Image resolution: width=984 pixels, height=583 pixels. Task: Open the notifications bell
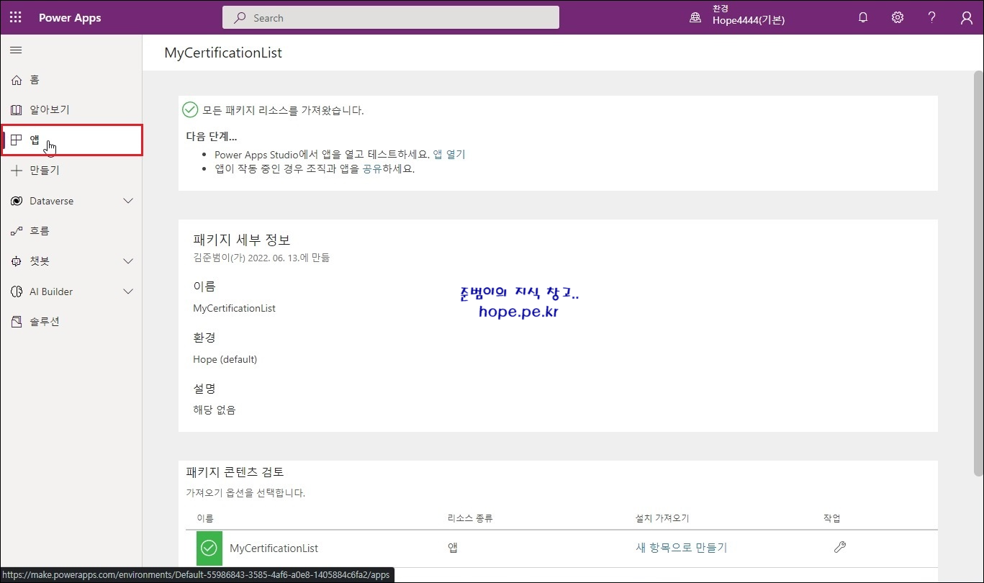863,18
